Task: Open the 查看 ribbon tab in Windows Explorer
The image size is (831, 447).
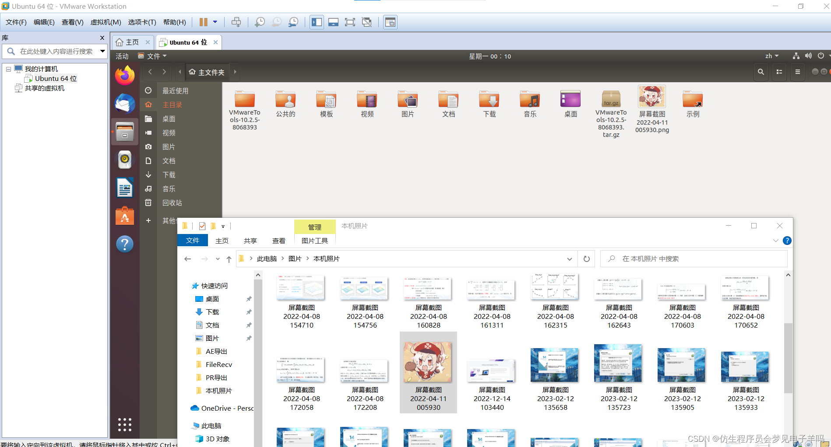Action: coord(279,241)
